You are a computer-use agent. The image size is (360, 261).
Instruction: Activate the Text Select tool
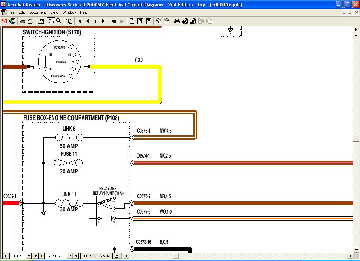(70, 21)
